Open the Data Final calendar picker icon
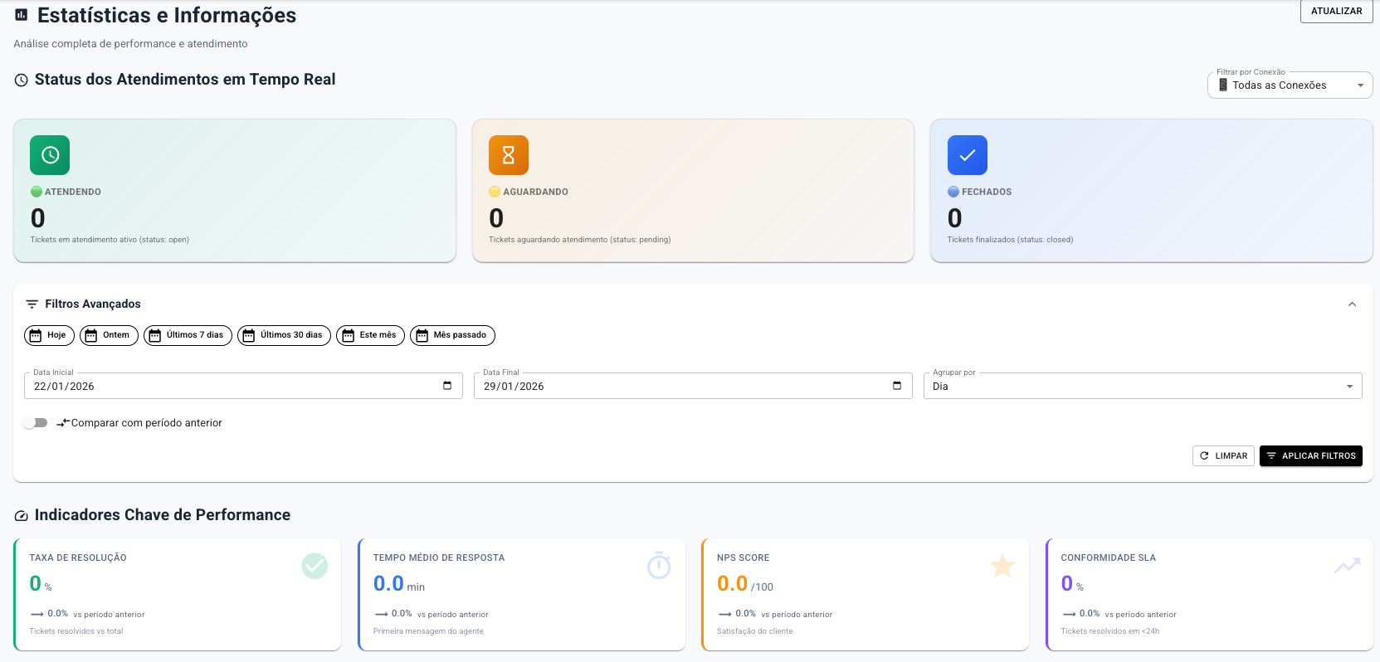 coord(897,386)
